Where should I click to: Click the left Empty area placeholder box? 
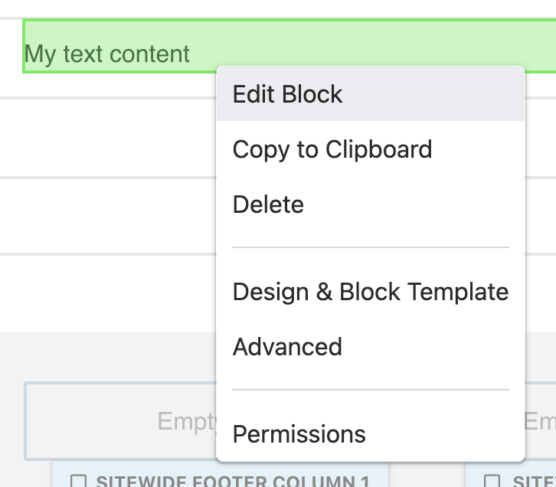coord(115,421)
